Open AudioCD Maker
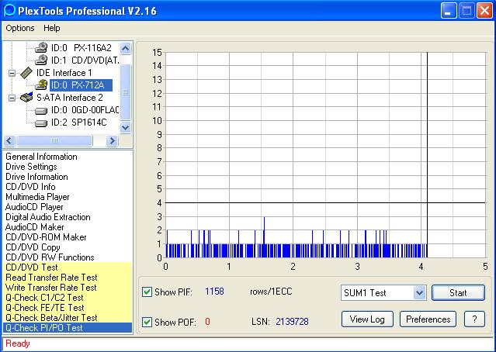The image size is (496, 352). pyautogui.click(x=34, y=227)
